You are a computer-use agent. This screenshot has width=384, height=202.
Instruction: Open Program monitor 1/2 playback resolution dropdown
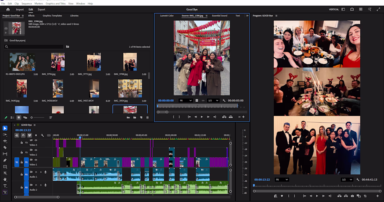click(x=347, y=180)
